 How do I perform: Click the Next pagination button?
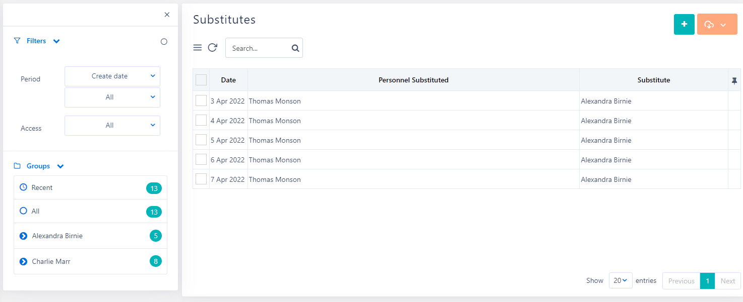pyautogui.click(x=727, y=281)
